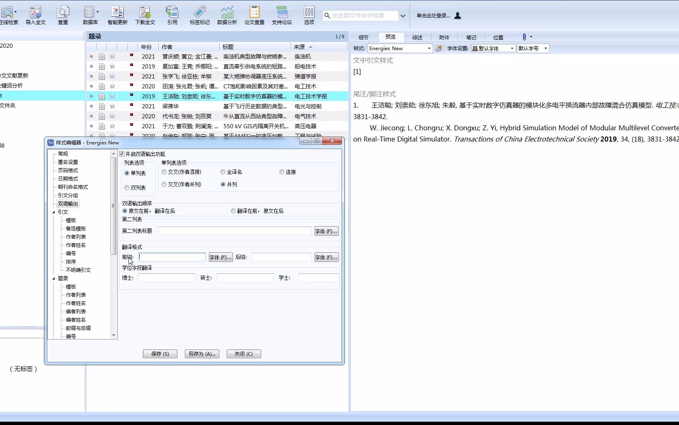
Task: Click the NoteExpress icon in style editor title bar
Action: (x=51, y=143)
